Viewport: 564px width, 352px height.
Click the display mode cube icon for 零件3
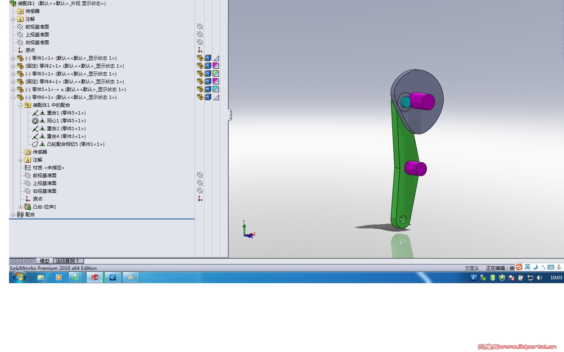(208, 74)
